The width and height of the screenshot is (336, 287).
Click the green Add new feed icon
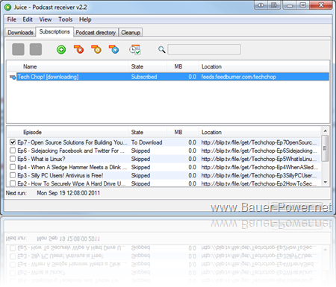pyautogui.click(x=61, y=49)
